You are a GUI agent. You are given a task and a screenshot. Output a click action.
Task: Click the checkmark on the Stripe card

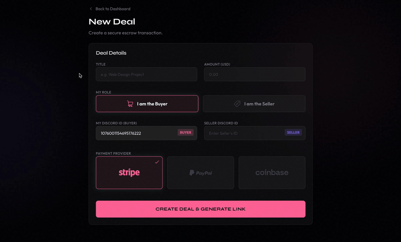pyautogui.click(x=157, y=162)
